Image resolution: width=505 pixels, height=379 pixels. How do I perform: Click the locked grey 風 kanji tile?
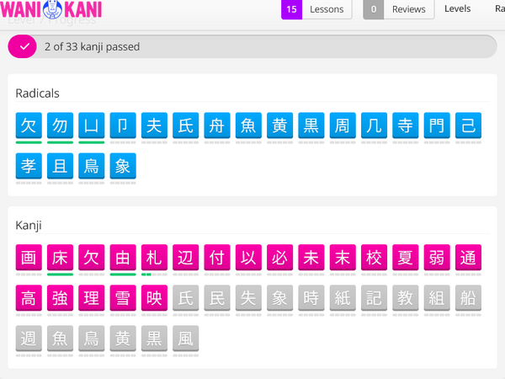[x=185, y=339]
